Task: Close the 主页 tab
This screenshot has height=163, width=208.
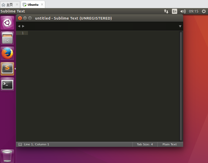Action: 17,4
